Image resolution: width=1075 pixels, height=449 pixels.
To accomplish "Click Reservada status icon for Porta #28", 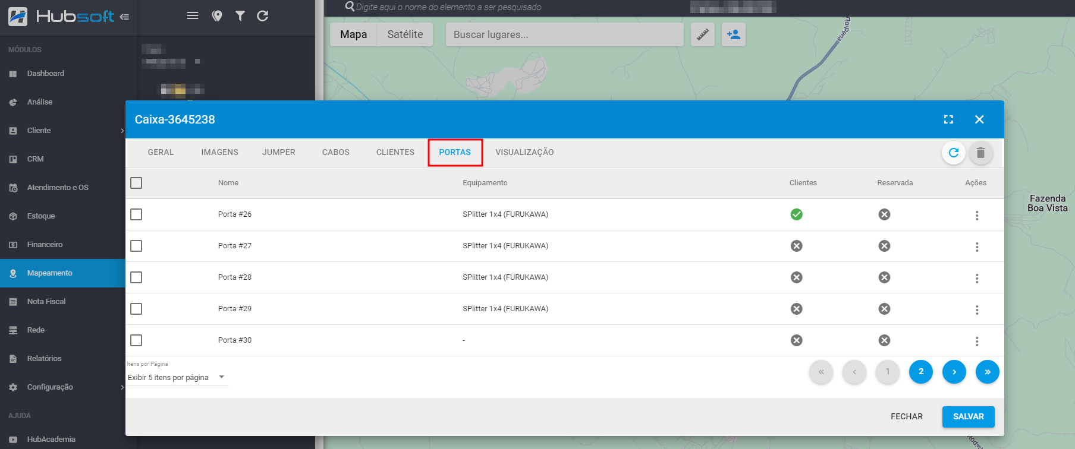I will 885,277.
